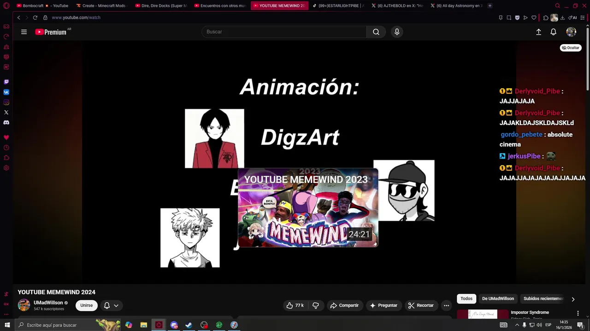
Task: Open File Explorer from the taskbar
Action: click(x=144, y=325)
